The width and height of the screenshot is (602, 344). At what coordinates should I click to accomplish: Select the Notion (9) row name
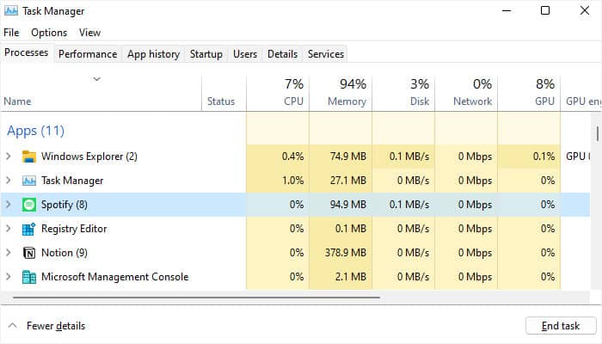pyautogui.click(x=64, y=253)
